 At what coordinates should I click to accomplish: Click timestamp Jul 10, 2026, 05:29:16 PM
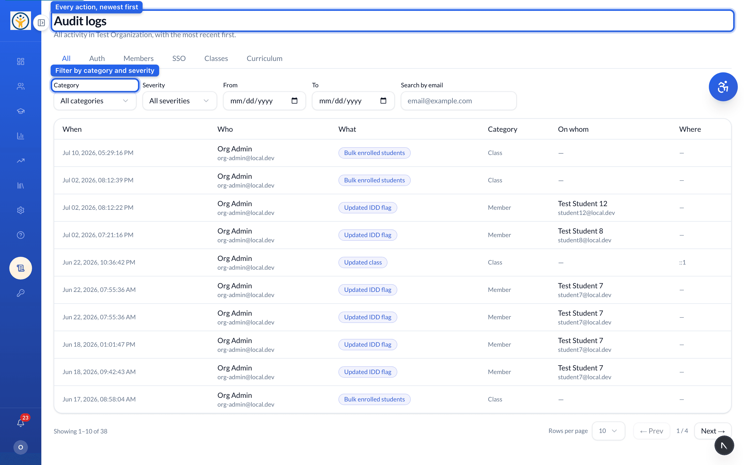point(98,153)
